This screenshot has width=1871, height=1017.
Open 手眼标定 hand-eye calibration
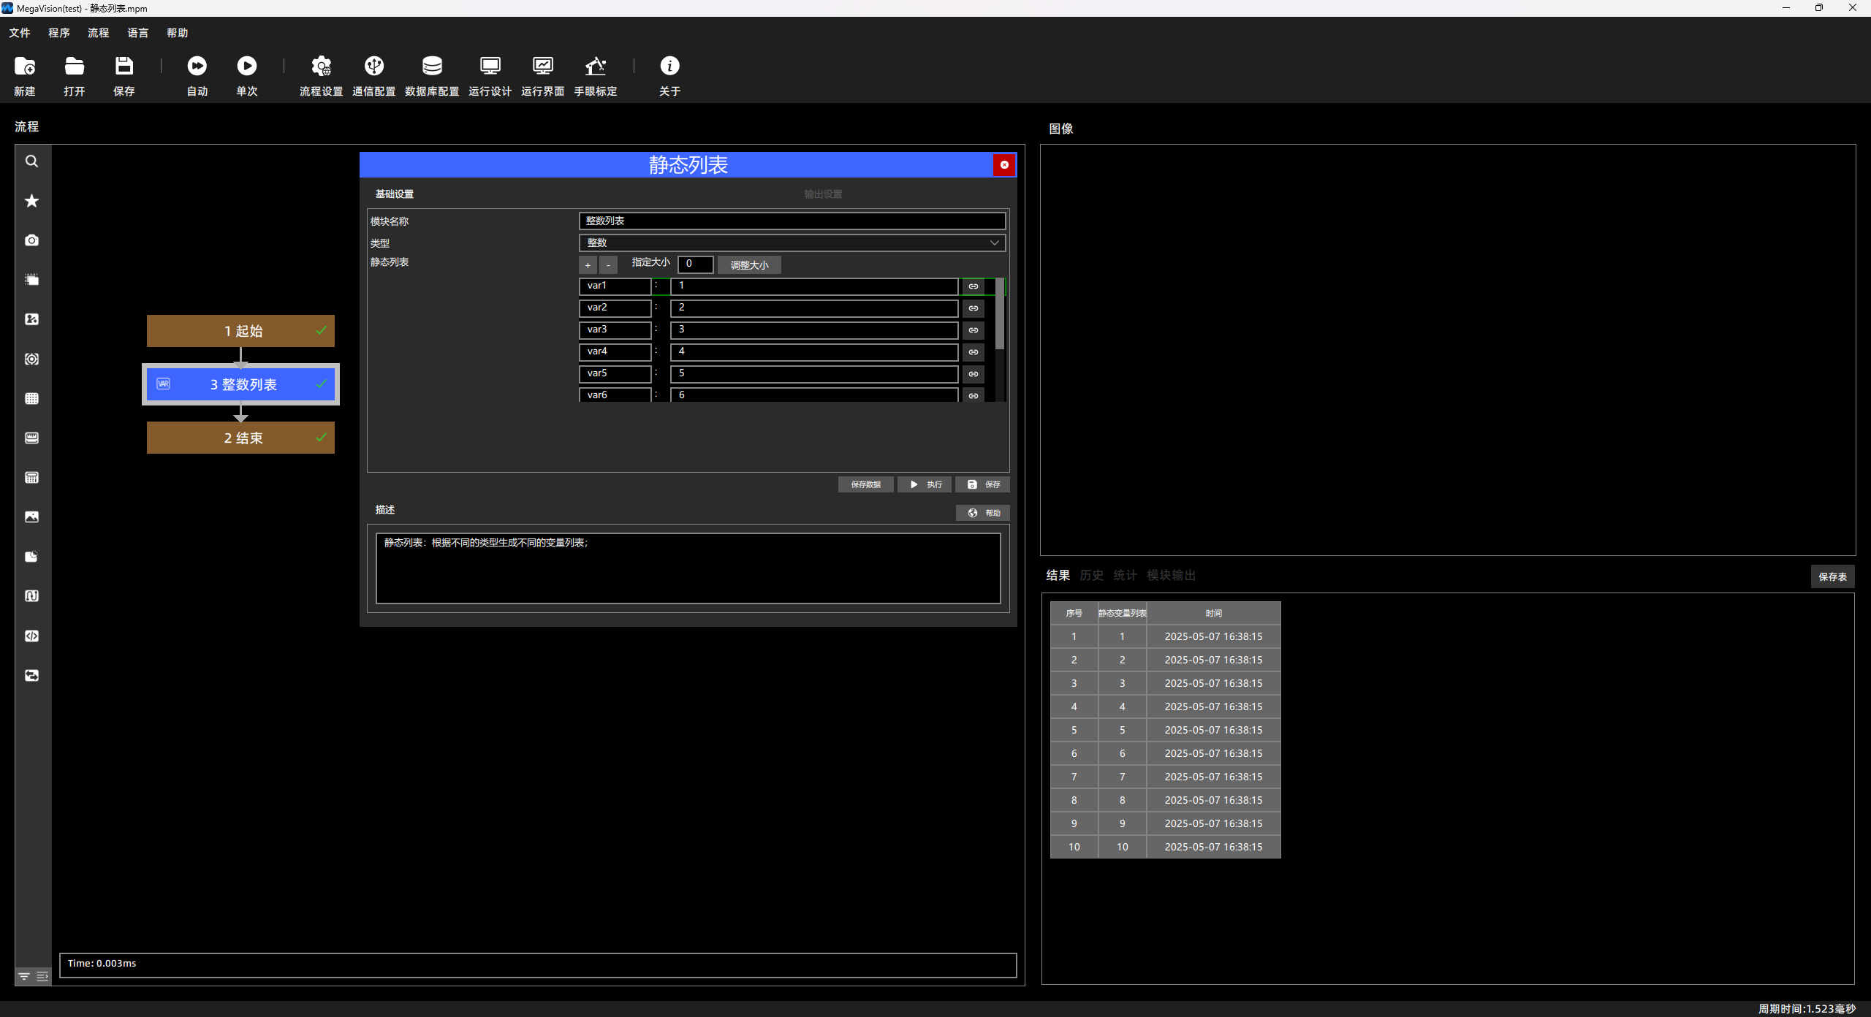pyautogui.click(x=596, y=75)
